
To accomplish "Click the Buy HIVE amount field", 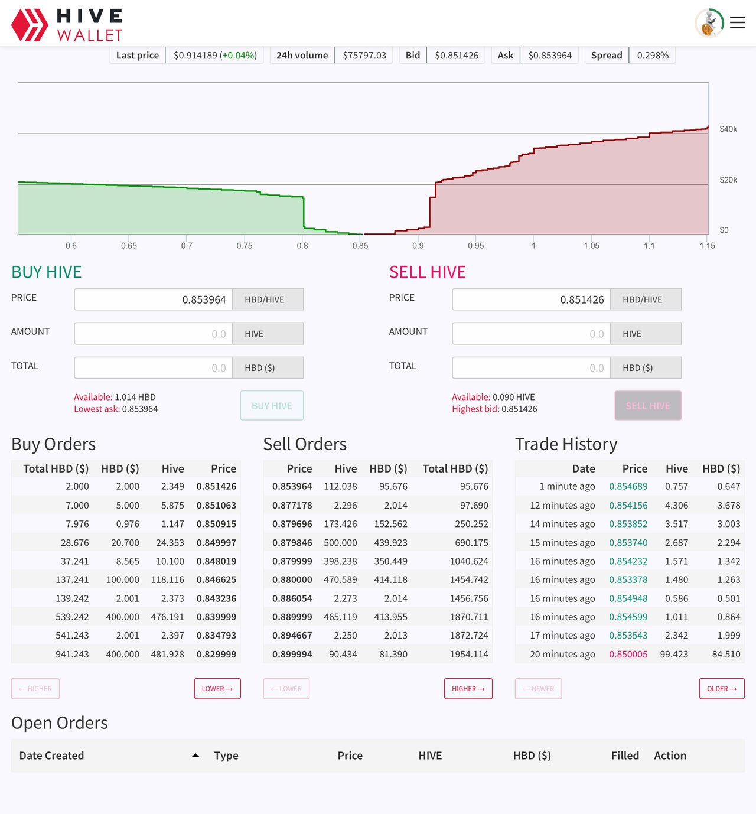I will click(154, 334).
